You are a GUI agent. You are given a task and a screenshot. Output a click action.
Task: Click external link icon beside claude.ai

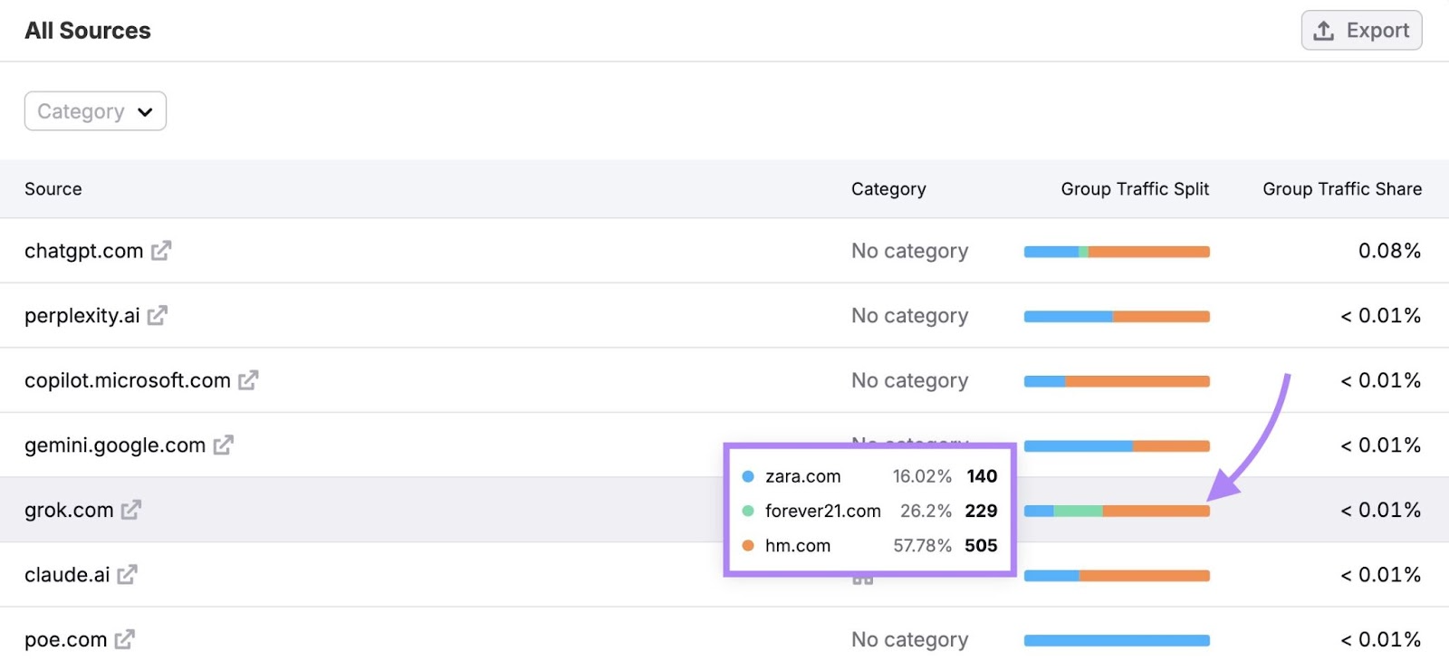coord(128,574)
